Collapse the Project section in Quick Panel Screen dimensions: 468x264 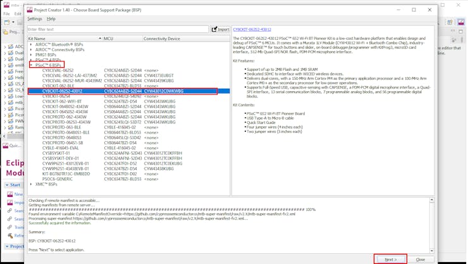pos(7,246)
